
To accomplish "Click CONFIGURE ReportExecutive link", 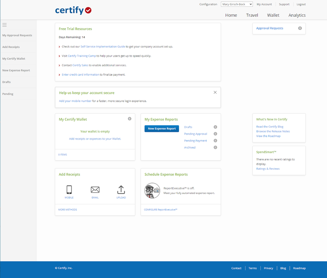I will 161,210.
